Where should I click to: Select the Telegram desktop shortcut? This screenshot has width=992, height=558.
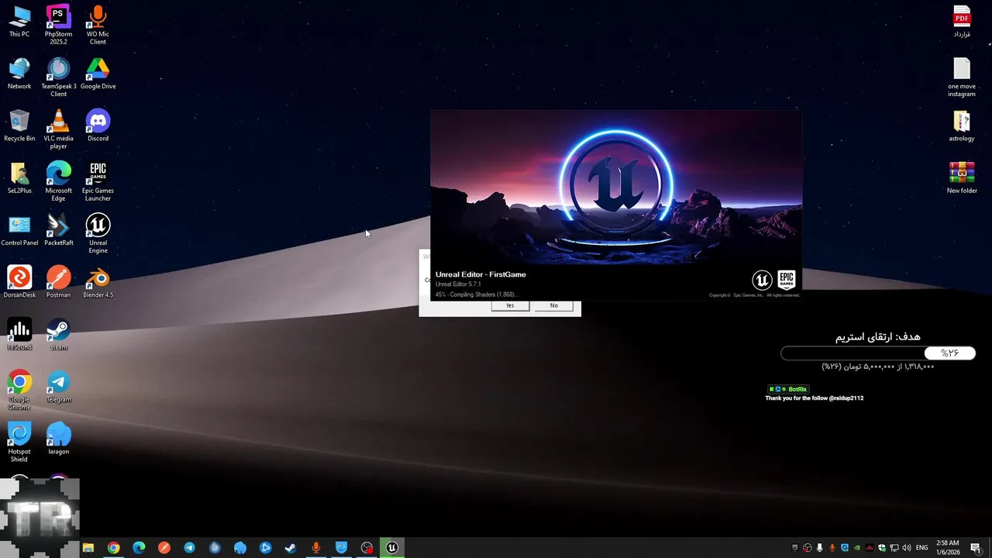[58, 387]
